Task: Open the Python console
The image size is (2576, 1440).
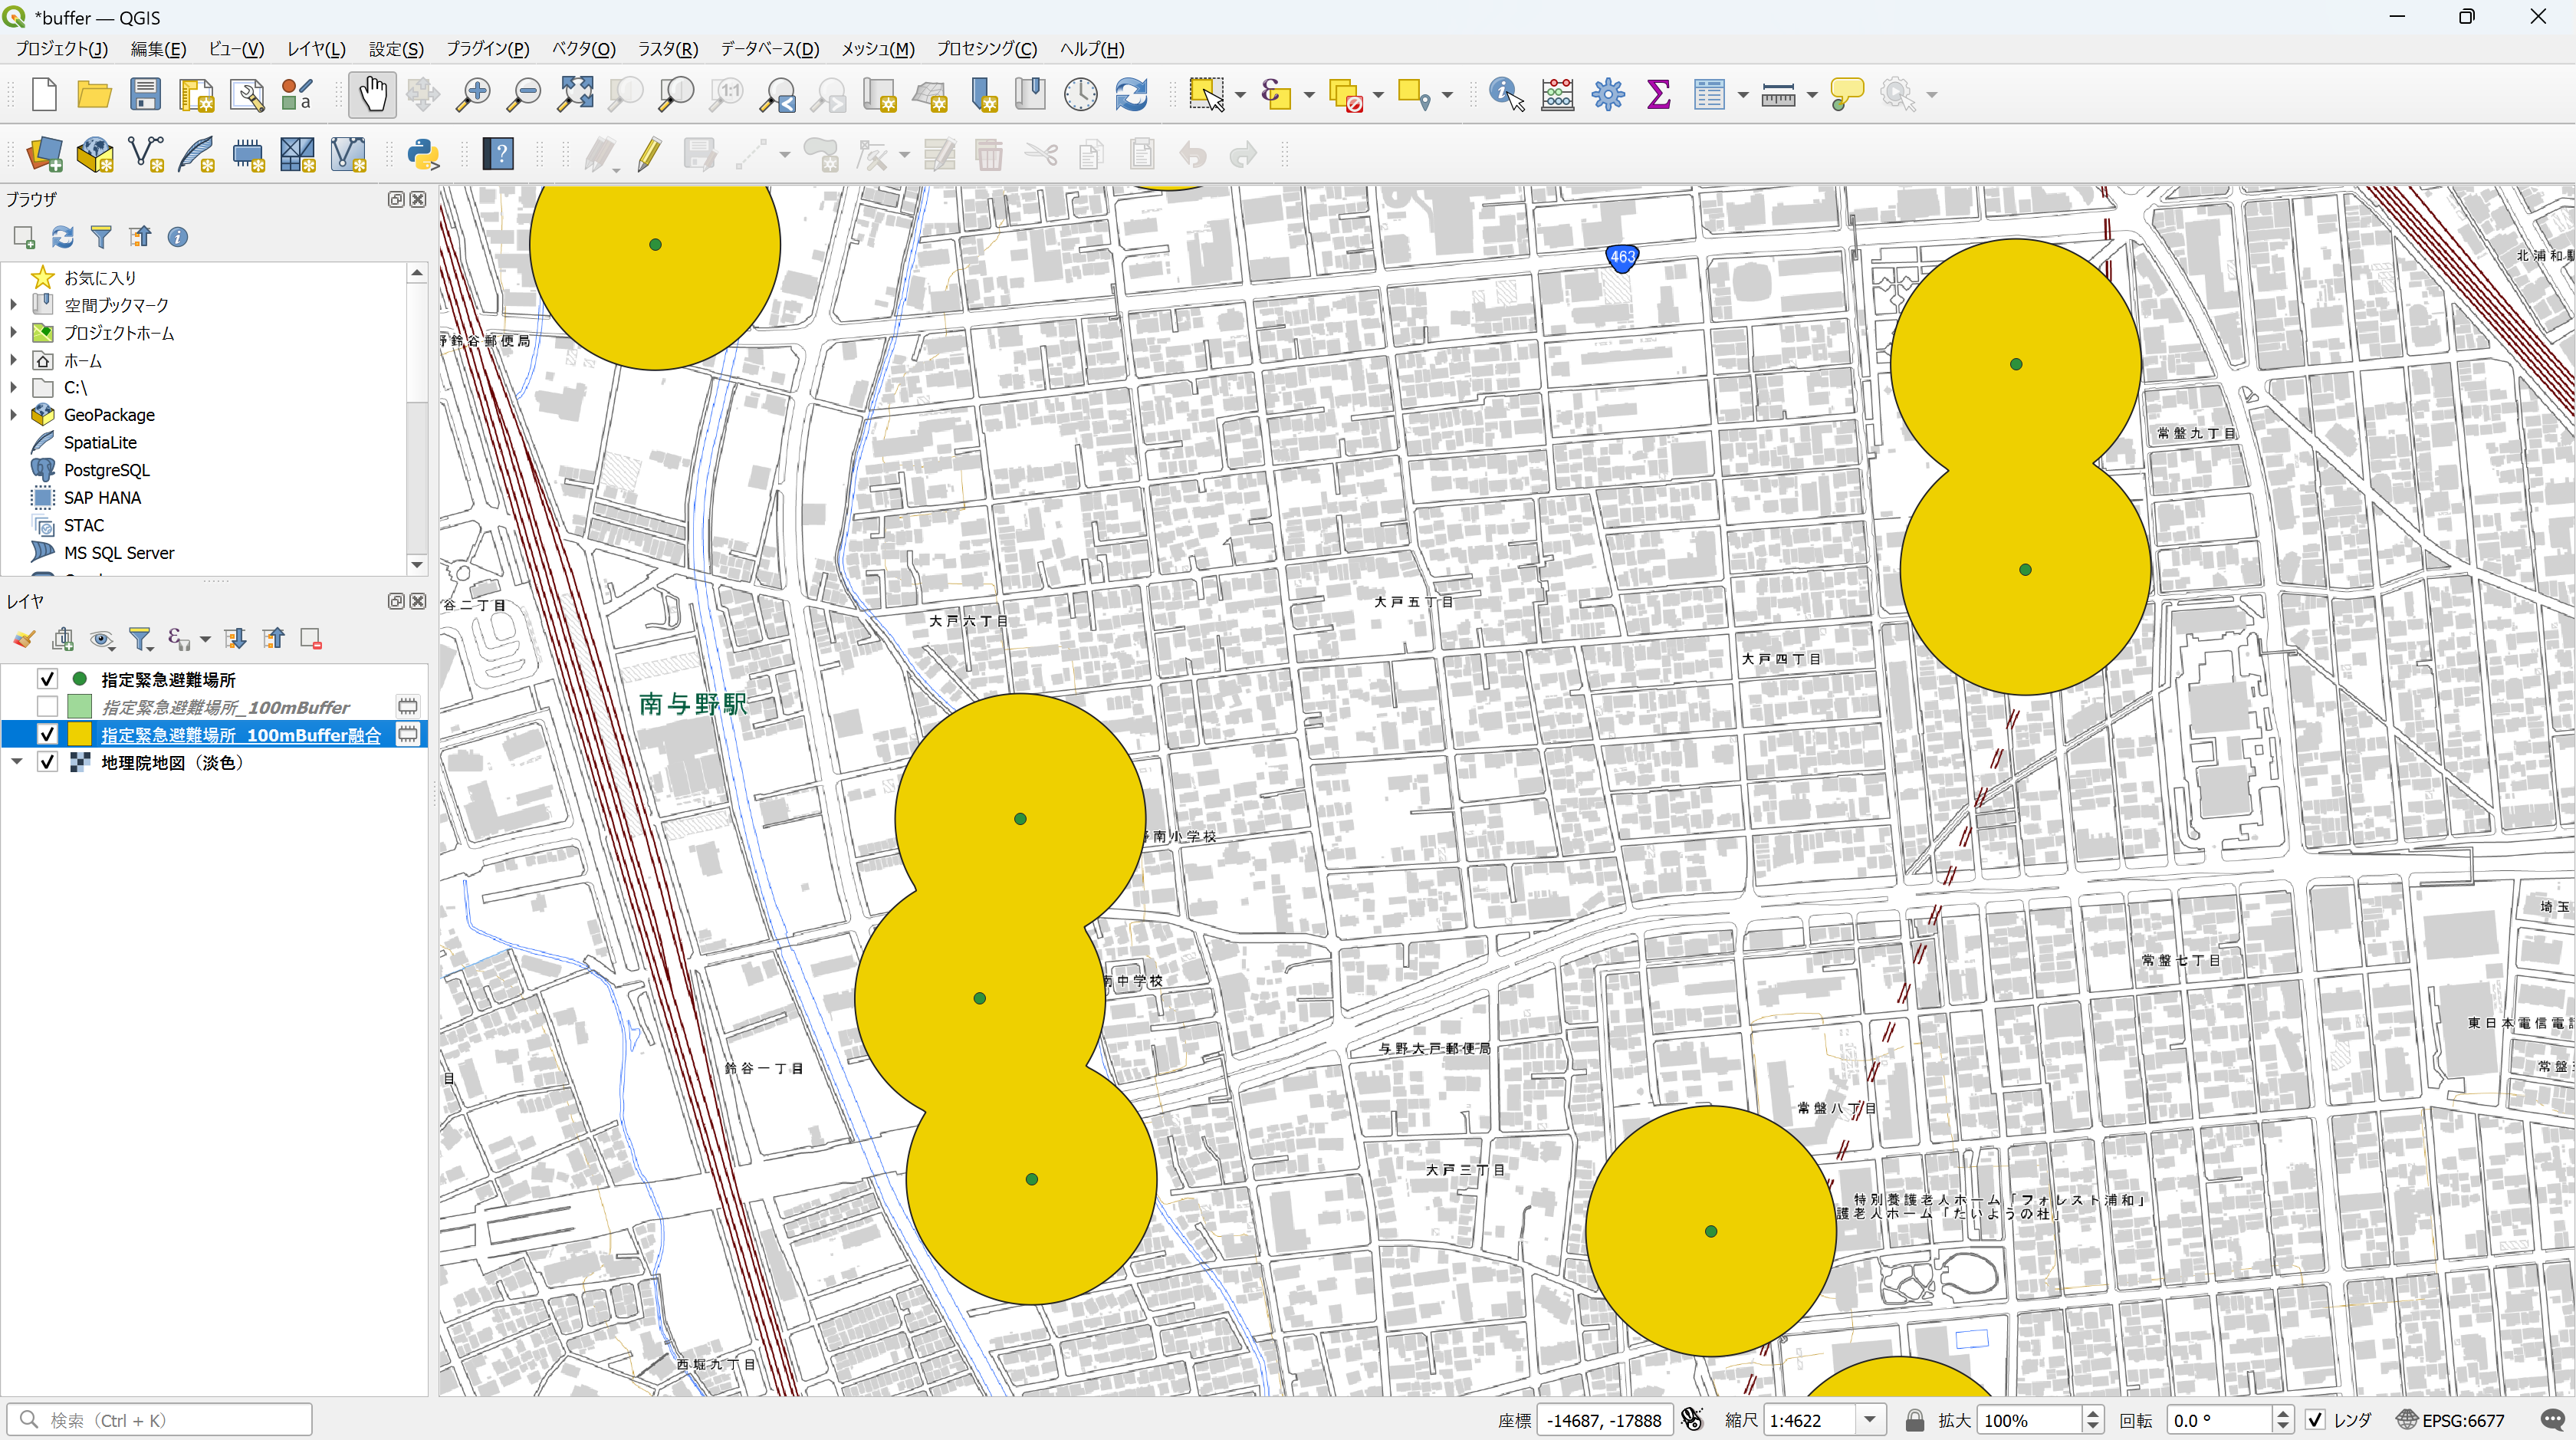Action: point(423,155)
